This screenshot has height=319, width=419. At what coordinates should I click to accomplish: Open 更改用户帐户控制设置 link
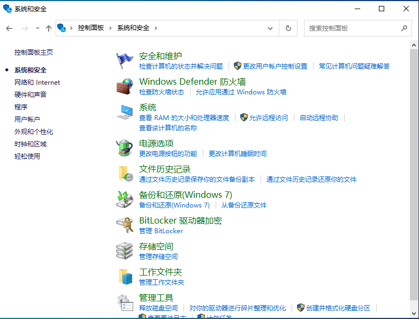tap(275, 66)
